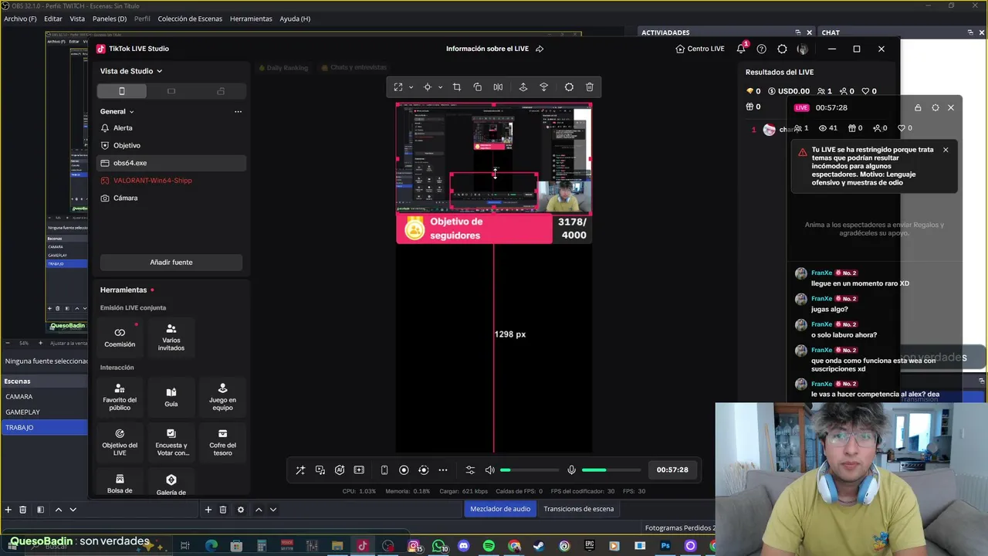Delete selected source with trash icon

pos(590,87)
